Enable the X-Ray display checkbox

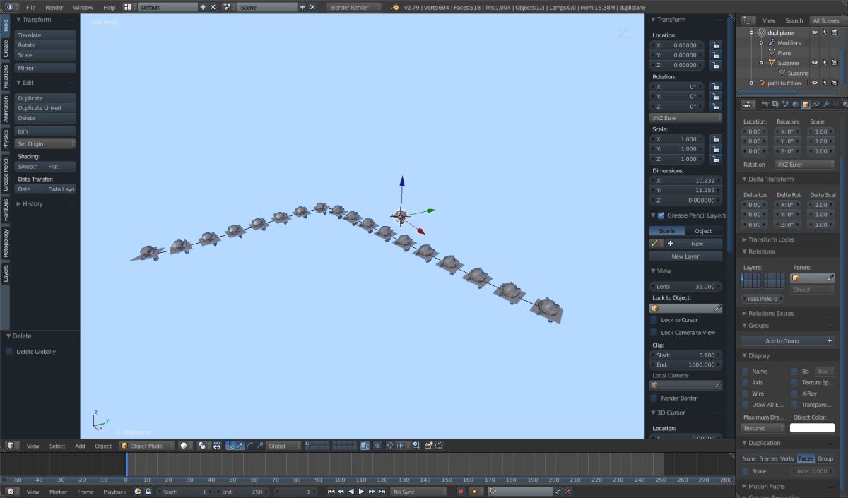point(795,393)
